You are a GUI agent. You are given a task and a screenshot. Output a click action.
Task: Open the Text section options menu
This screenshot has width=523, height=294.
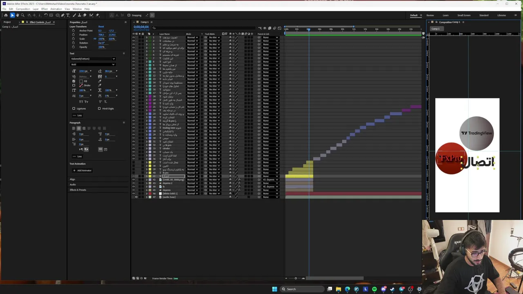tap(124, 53)
